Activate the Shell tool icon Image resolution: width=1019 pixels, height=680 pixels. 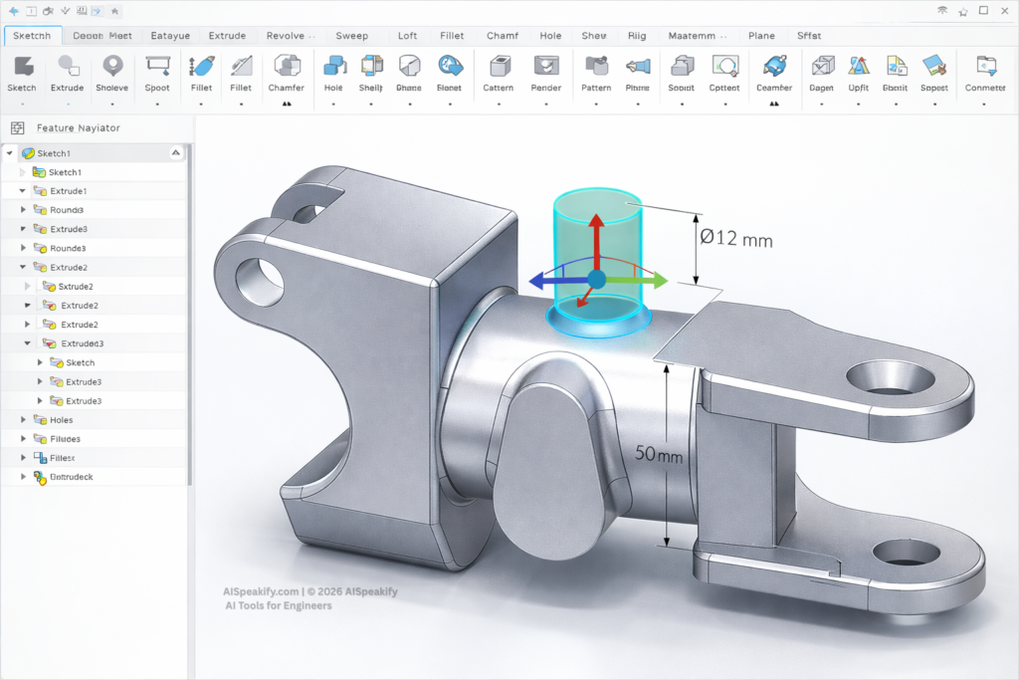click(x=371, y=67)
